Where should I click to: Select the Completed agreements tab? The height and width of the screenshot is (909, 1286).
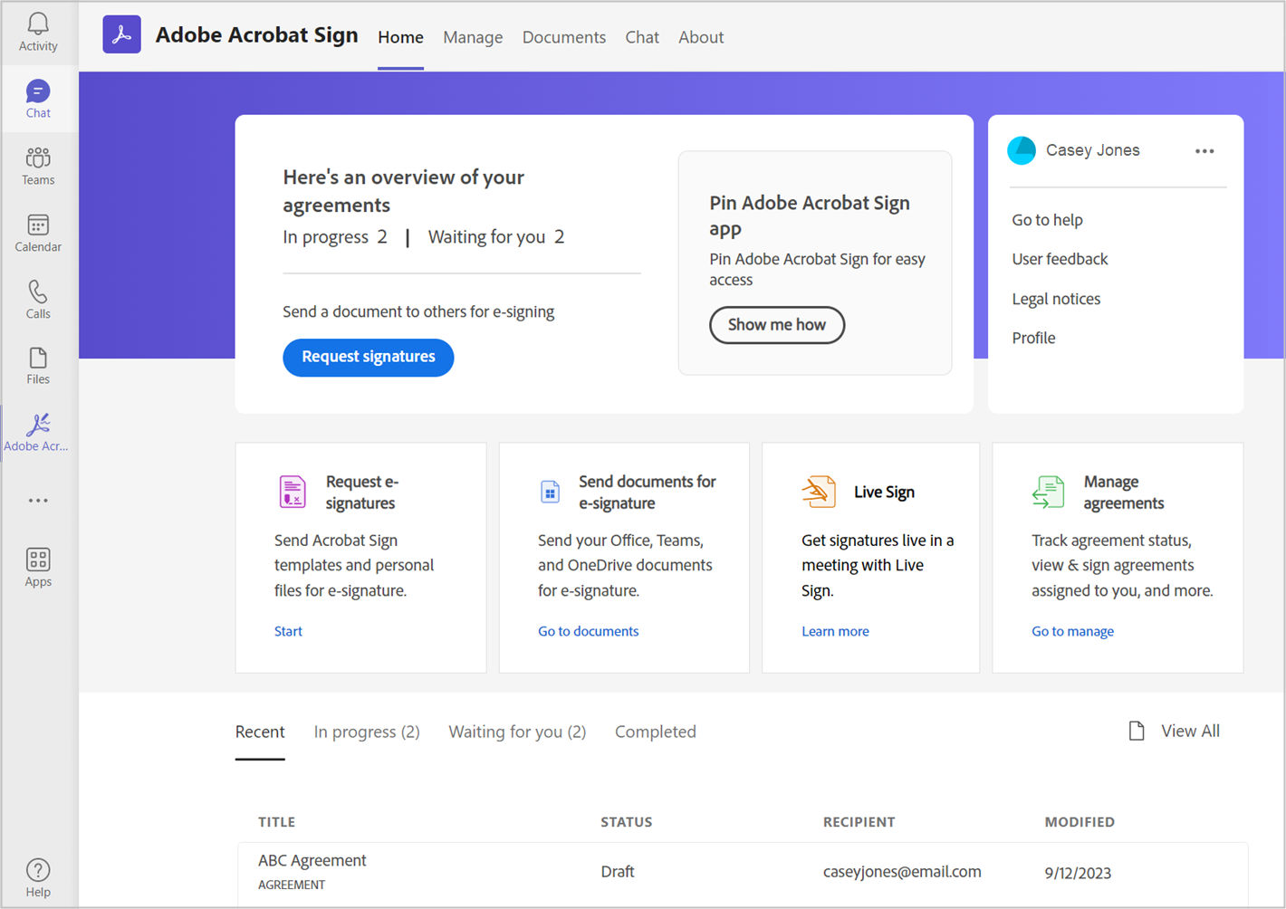pyautogui.click(x=656, y=732)
